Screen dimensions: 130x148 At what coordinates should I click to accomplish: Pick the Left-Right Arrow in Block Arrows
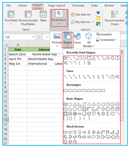pos(84,132)
